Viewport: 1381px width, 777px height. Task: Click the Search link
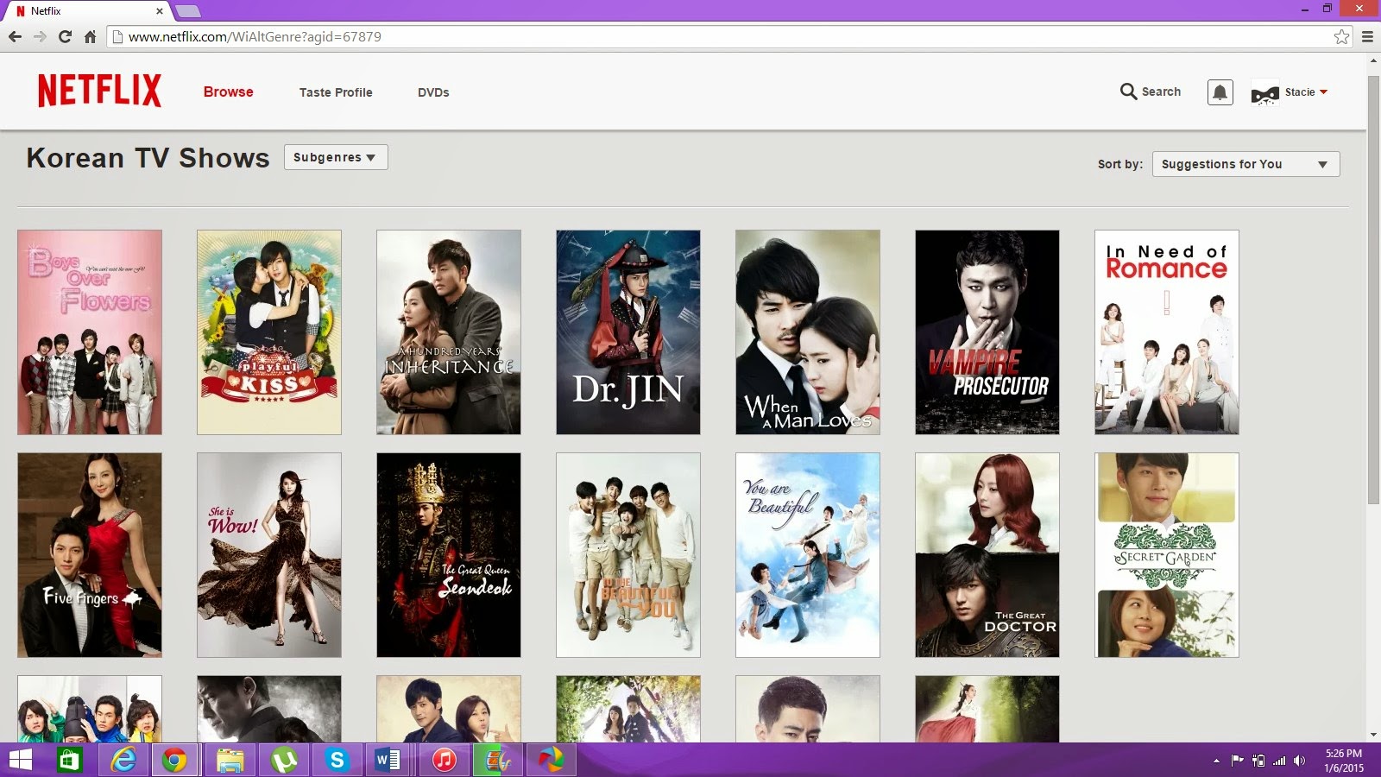pos(1161,92)
